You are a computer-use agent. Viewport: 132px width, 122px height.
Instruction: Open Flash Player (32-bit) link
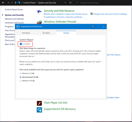[x=55, y=103]
